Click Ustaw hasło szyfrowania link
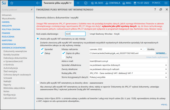 (157, 57)
